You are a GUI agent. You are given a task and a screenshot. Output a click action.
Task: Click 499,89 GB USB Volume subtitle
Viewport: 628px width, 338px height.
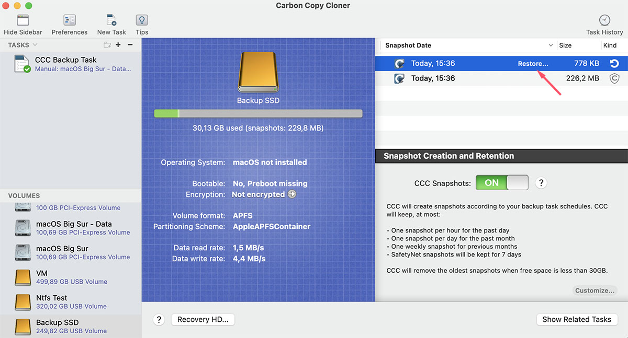(x=72, y=282)
